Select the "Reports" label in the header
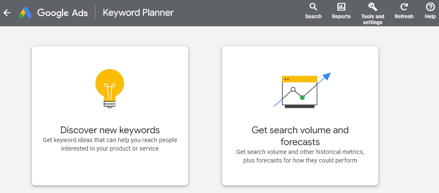This screenshot has height=193, width=439. coord(341,17)
